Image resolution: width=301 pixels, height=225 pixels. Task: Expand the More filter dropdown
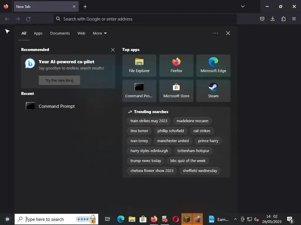tap(100, 33)
